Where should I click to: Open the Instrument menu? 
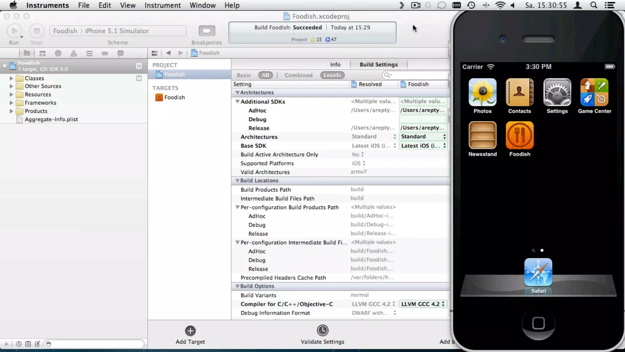click(162, 5)
